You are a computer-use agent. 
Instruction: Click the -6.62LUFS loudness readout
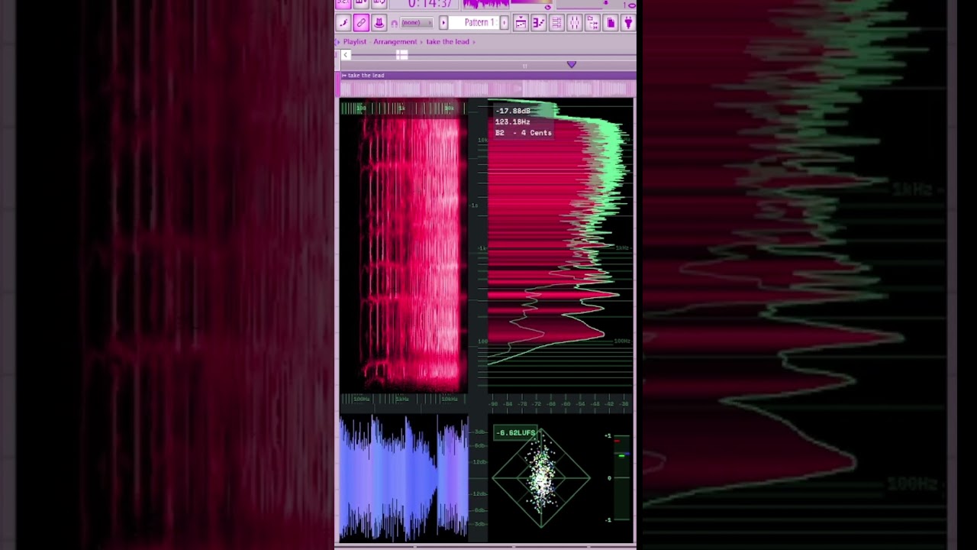pyautogui.click(x=516, y=433)
